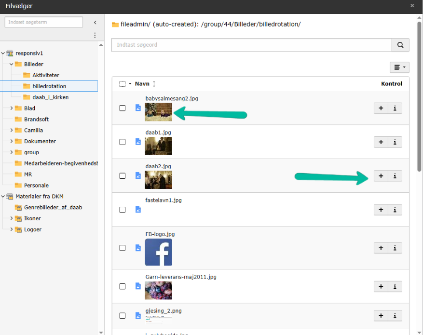Viewport: 423px width, 335px height.
Task: Click the file list vertical scrollbar
Action: (x=419, y=96)
